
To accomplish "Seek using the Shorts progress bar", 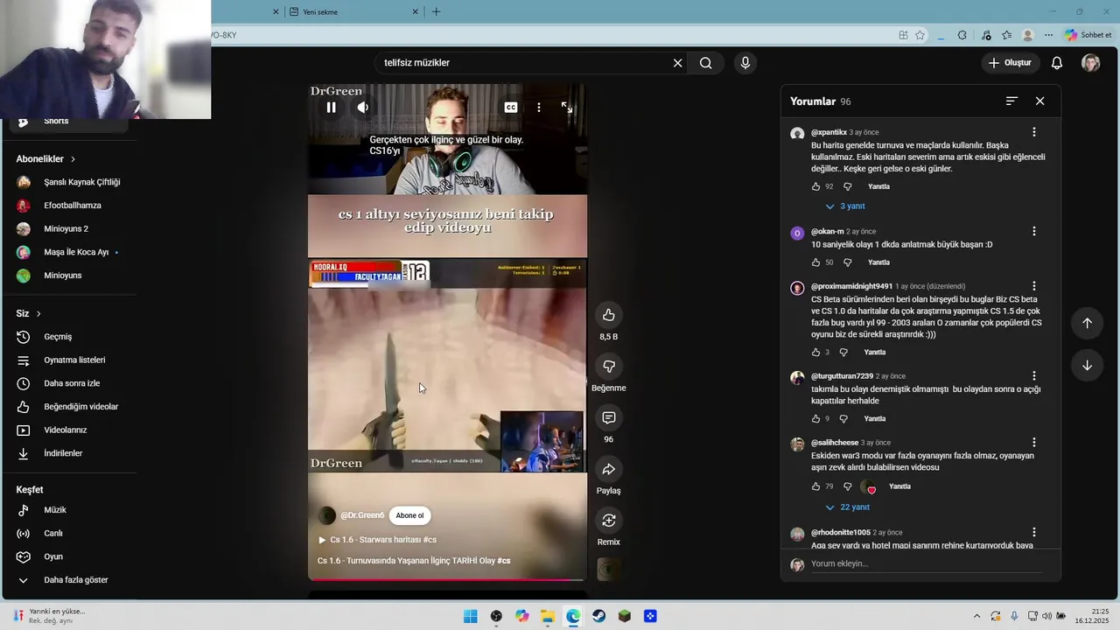I will click(447, 579).
